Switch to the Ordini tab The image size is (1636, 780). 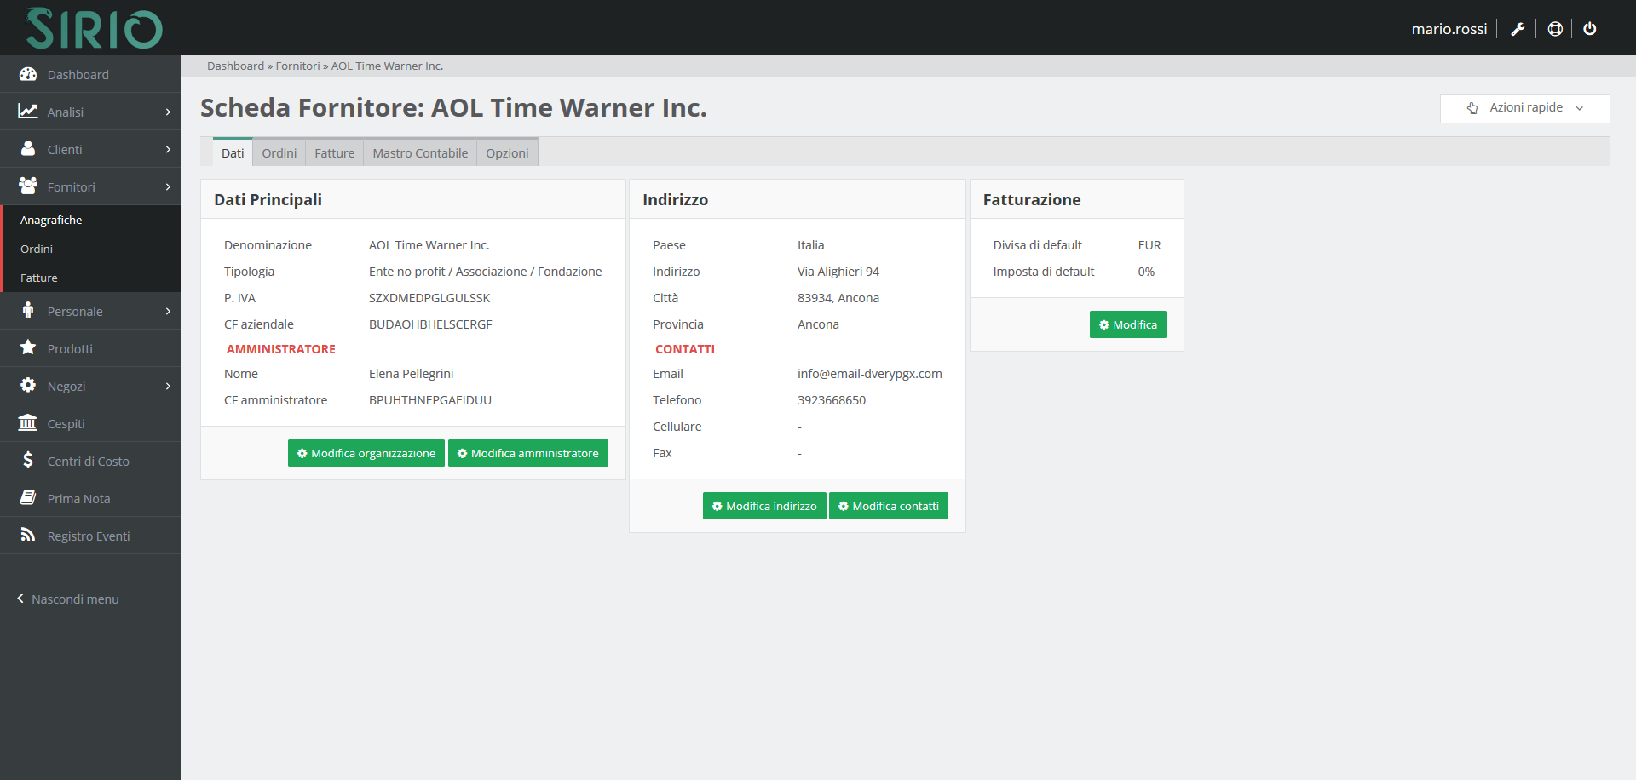279,152
